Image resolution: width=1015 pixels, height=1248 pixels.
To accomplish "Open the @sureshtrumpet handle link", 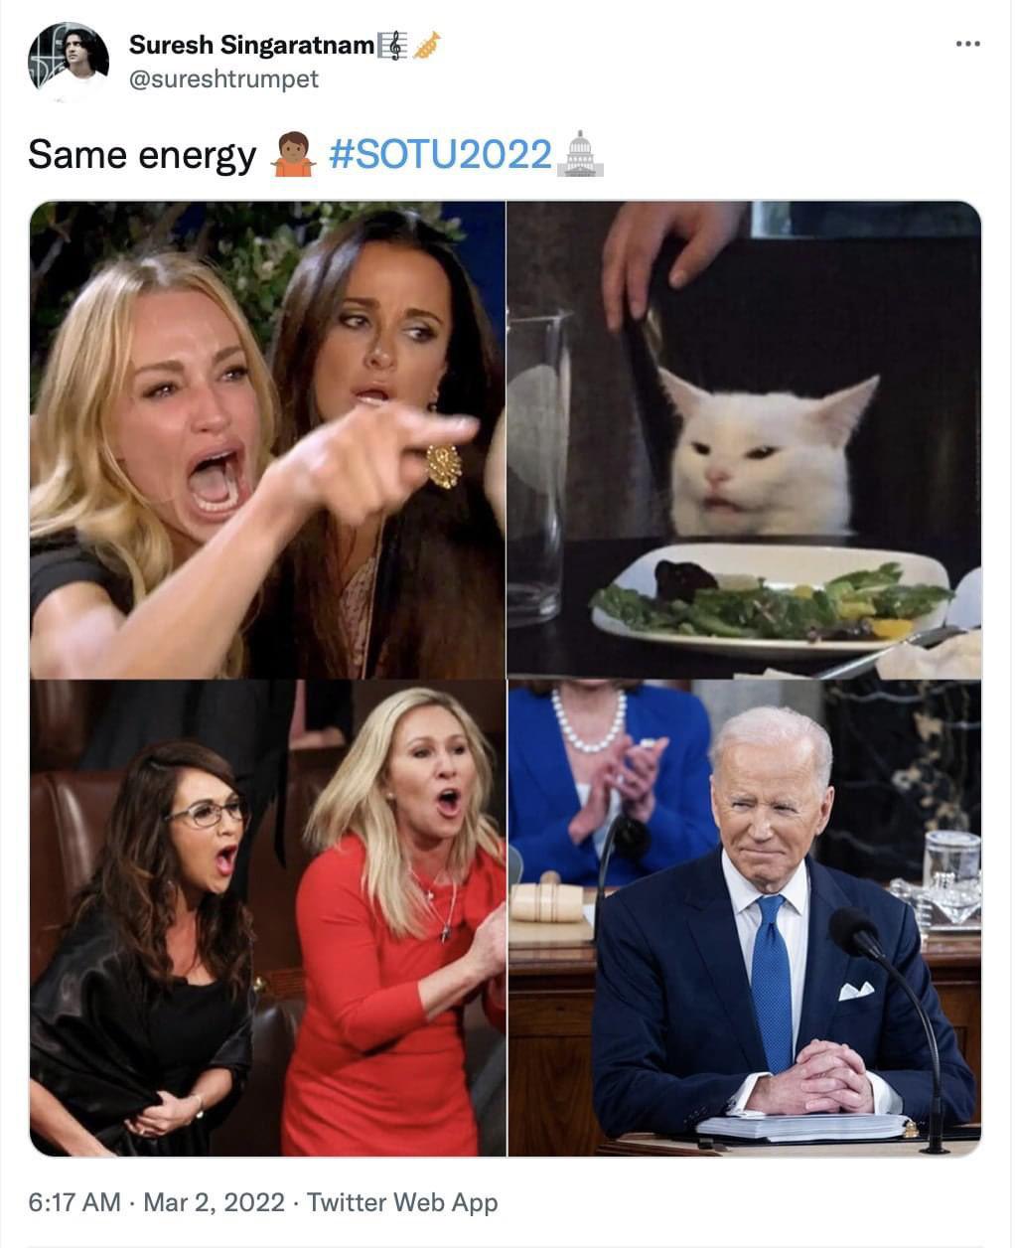I will pyautogui.click(x=223, y=79).
